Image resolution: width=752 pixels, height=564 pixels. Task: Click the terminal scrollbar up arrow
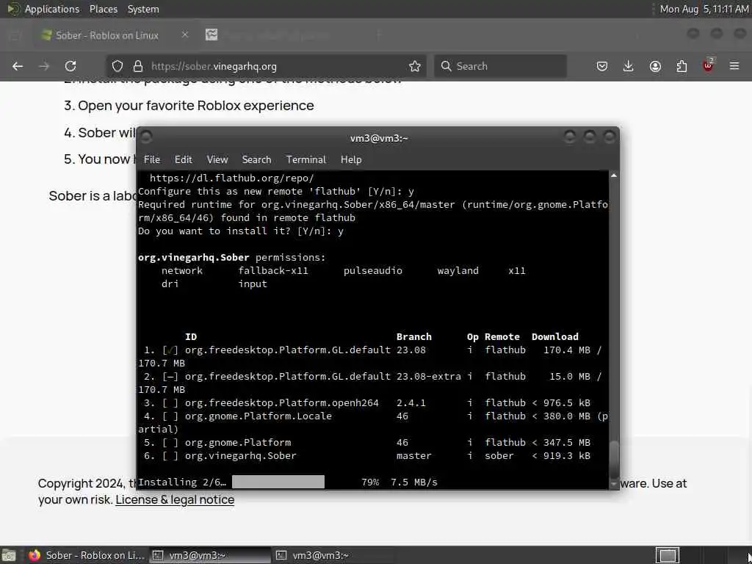(613, 176)
